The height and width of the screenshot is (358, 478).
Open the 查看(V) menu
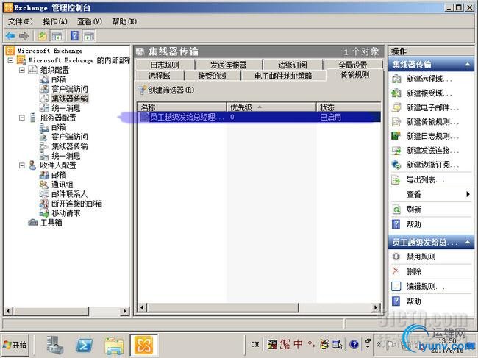click(x=90, y=21)
